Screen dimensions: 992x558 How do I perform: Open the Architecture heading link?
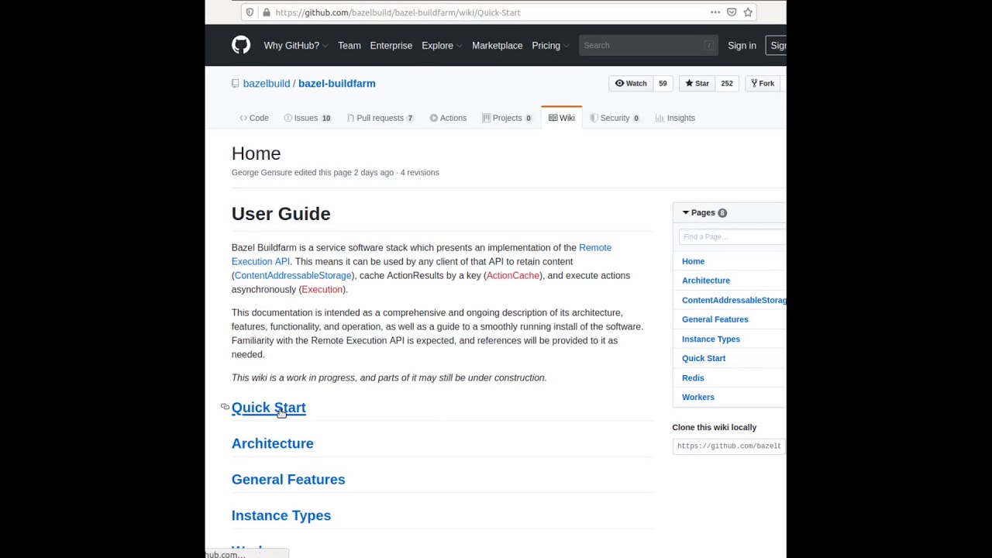273,443
